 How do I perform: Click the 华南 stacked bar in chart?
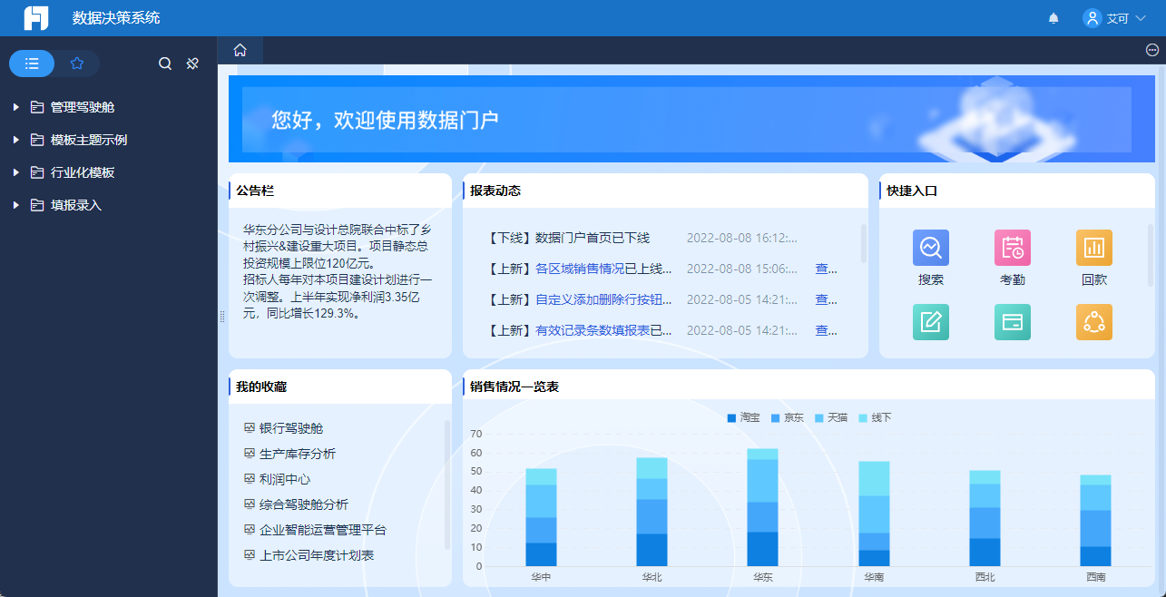874,514
